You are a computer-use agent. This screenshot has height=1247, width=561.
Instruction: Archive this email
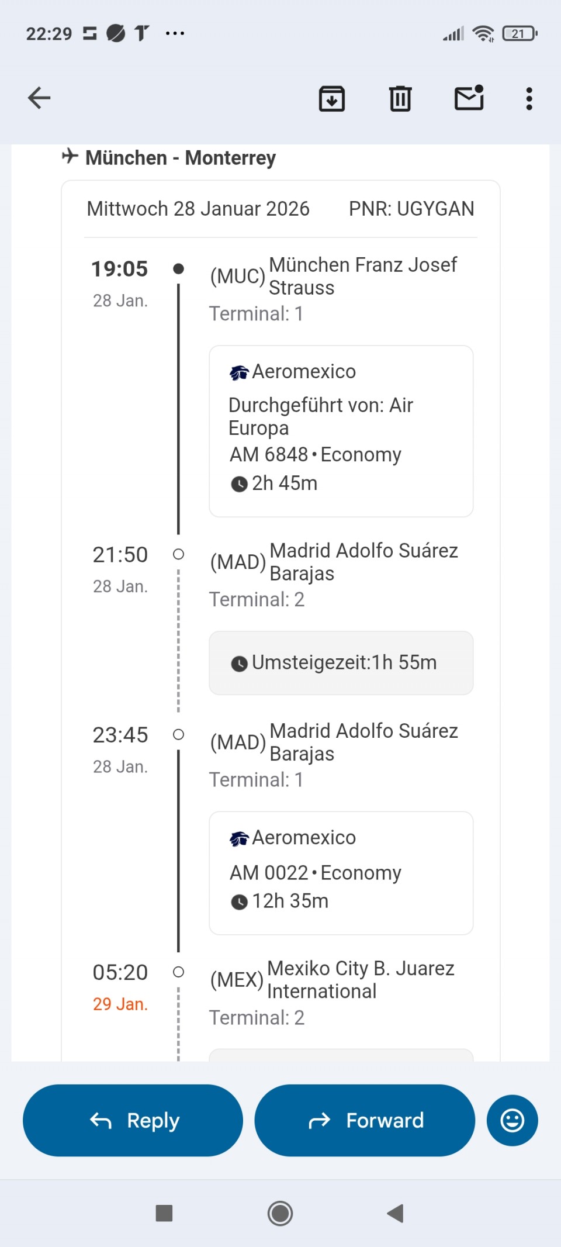click(331, 98)
